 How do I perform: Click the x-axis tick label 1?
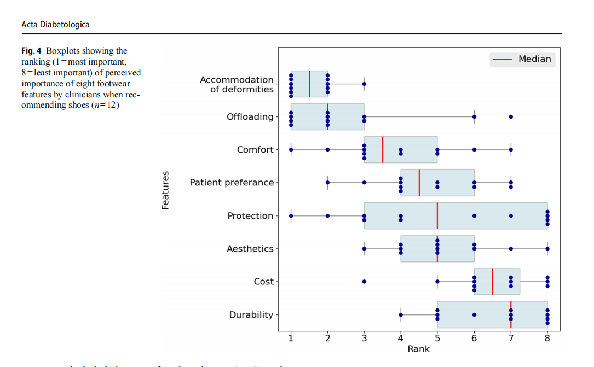[291, 338]
